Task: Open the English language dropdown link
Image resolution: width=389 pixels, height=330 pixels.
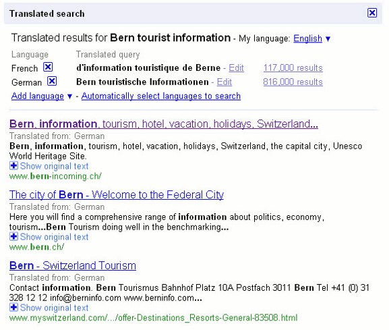Action: (x=307, y=38)
